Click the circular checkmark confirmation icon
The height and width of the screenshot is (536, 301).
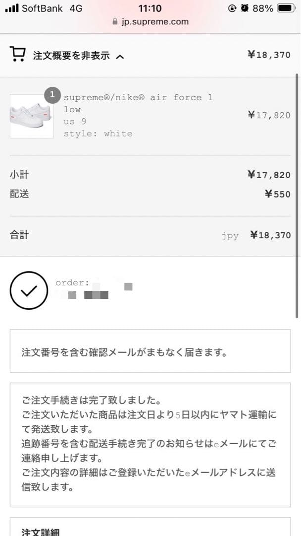coord(29,290)
